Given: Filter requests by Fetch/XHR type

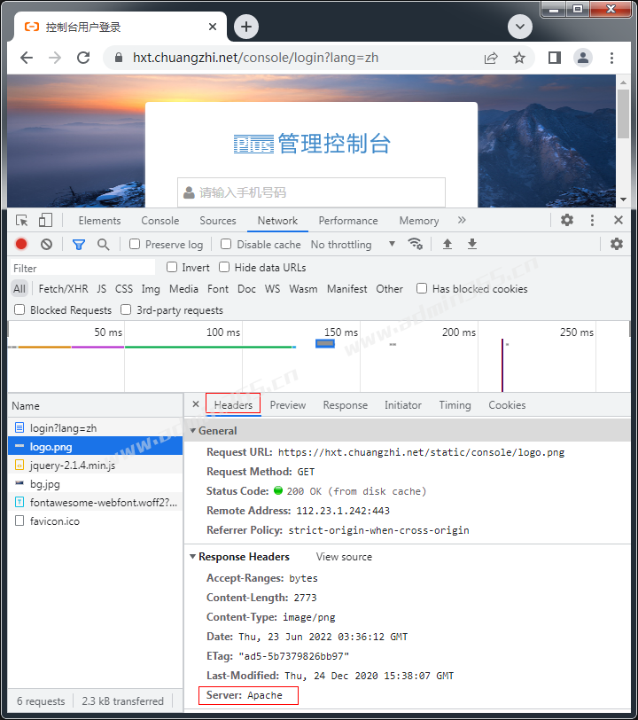Looking at the screenshot, I should 63,289.
